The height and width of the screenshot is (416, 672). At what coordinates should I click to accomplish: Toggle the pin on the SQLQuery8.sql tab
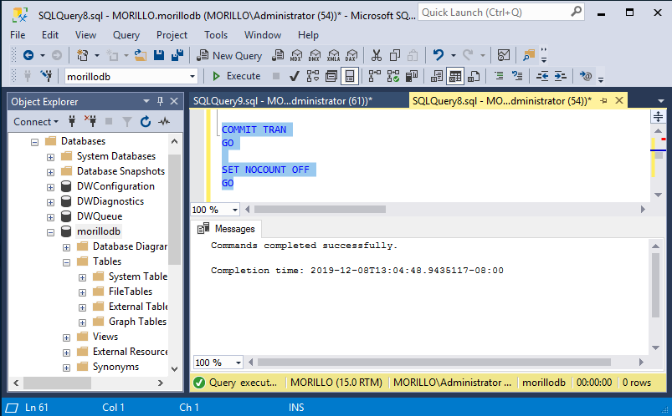[x=603, y=100]
